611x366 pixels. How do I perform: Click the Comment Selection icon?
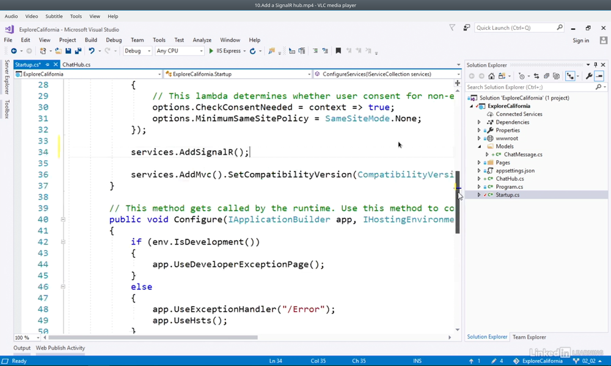click(x=315, y=51)
